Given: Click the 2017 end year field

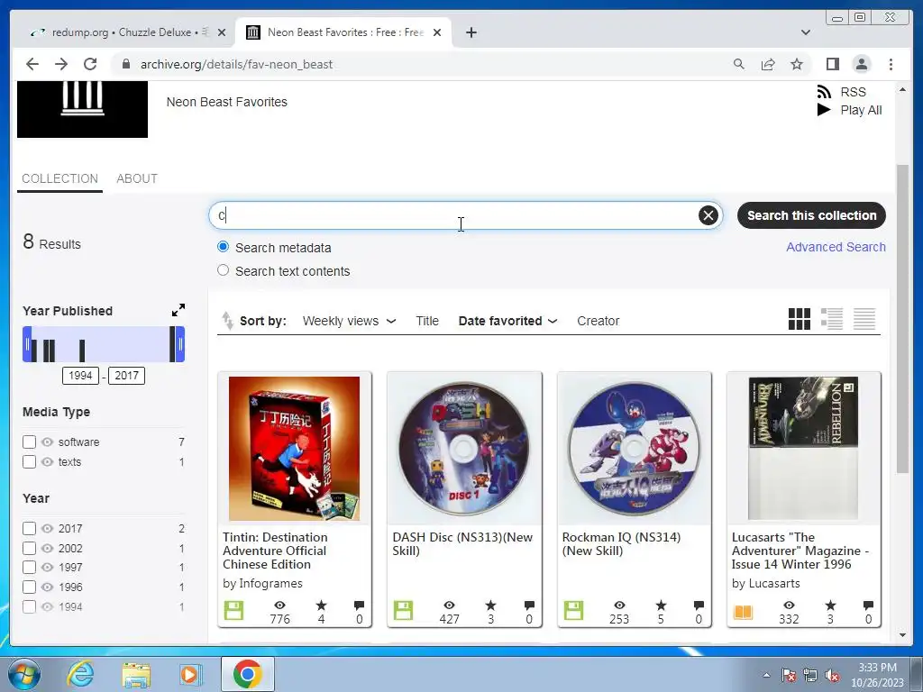Looking at the screenshot, I should coord(126,376).
